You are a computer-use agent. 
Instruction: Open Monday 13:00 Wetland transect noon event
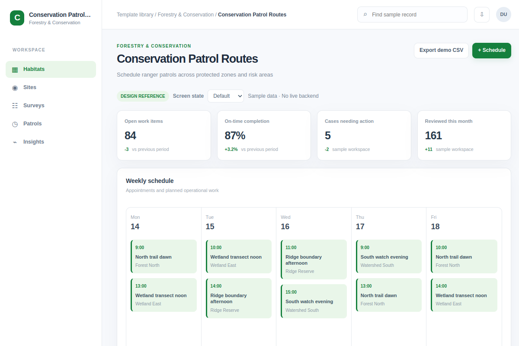pyautogui.click(x=163, y=295)
